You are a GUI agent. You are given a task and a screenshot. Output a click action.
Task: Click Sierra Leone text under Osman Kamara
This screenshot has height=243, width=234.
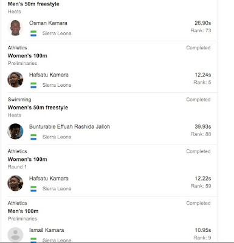click(x=57, y=33)
